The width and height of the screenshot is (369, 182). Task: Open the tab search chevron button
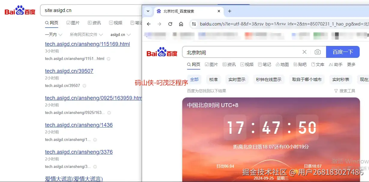click(x=147, y=11)
